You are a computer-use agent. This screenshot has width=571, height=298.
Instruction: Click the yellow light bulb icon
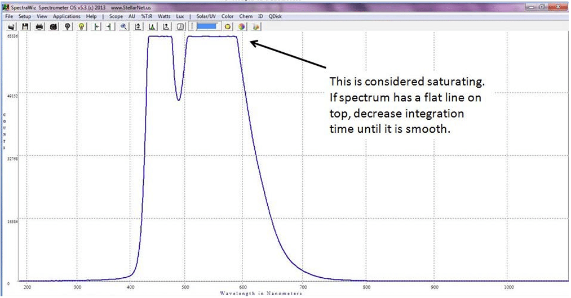pyautogui.click(x=82, y=26)
